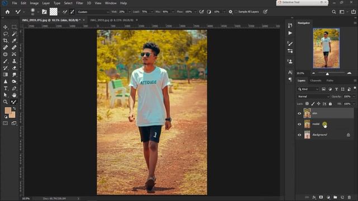Click the skin layer thumbnail

[x=307, y=113]
